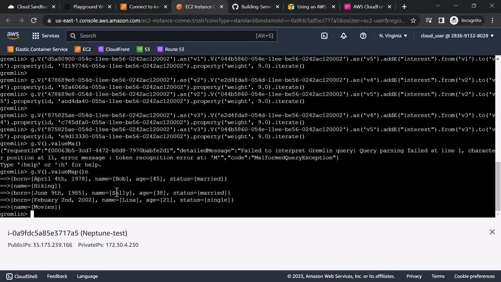Image resolution: width=501 pixels, height=282 pixels.
Task: Click the "Type ':help' or ':h' for help." line
Action: [x=51, y=164]
